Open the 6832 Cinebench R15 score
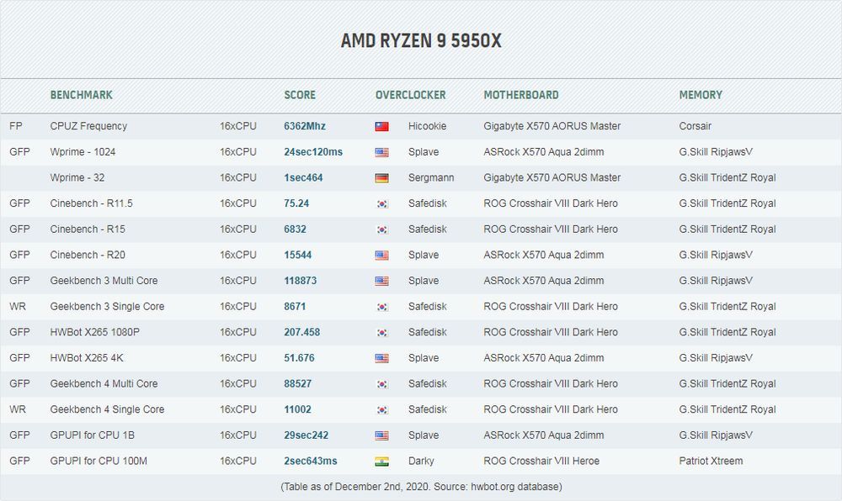This screenshot has height=501, width=842. (295, 229)
